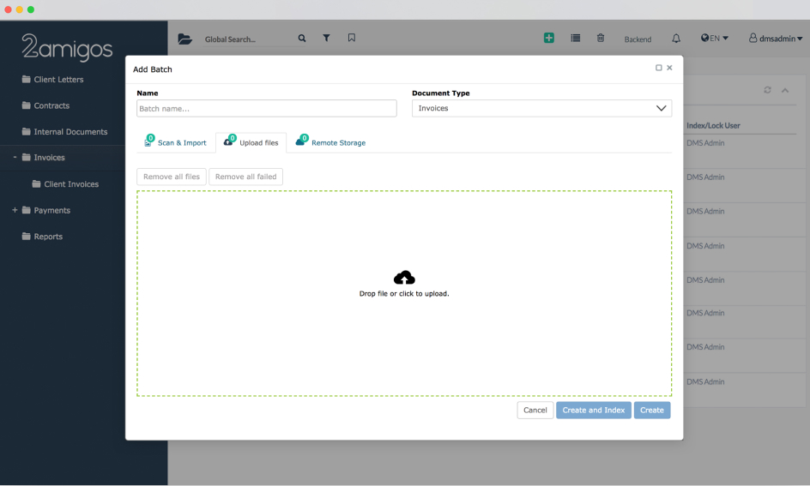
Task: Switch to the Remote Storage tab
Action: [x=331, y=142]
